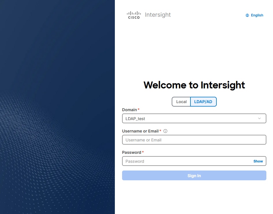273x214 pixels.
Task: Click the Password field label
Action: point(132,153)
